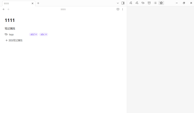Toggle the right sidebar panel

pos(123,3)
